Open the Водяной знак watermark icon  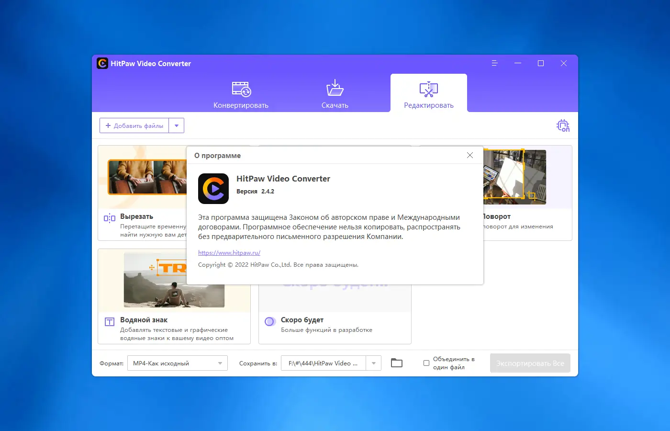click(x=110, y=322)
